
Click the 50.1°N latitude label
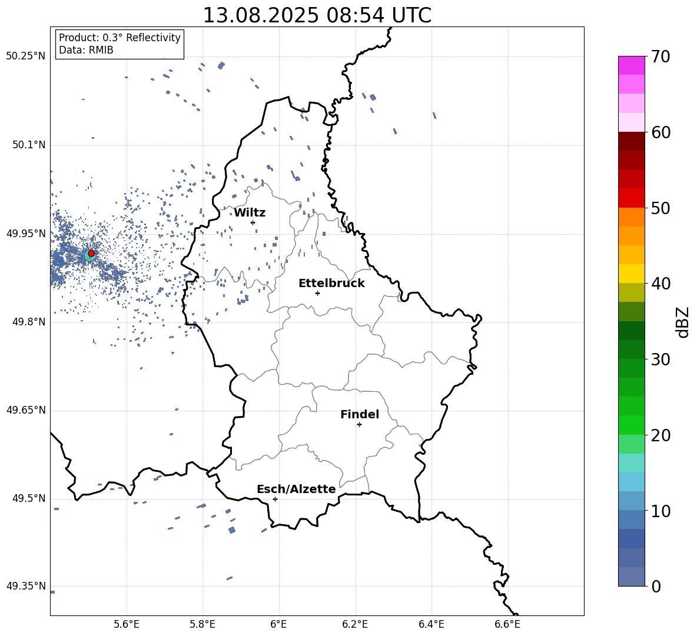coord(29,145)
